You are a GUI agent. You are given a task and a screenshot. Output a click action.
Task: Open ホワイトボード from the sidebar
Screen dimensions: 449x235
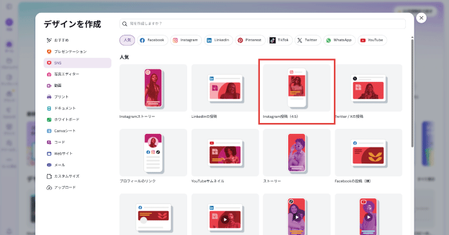coord(77,120)
